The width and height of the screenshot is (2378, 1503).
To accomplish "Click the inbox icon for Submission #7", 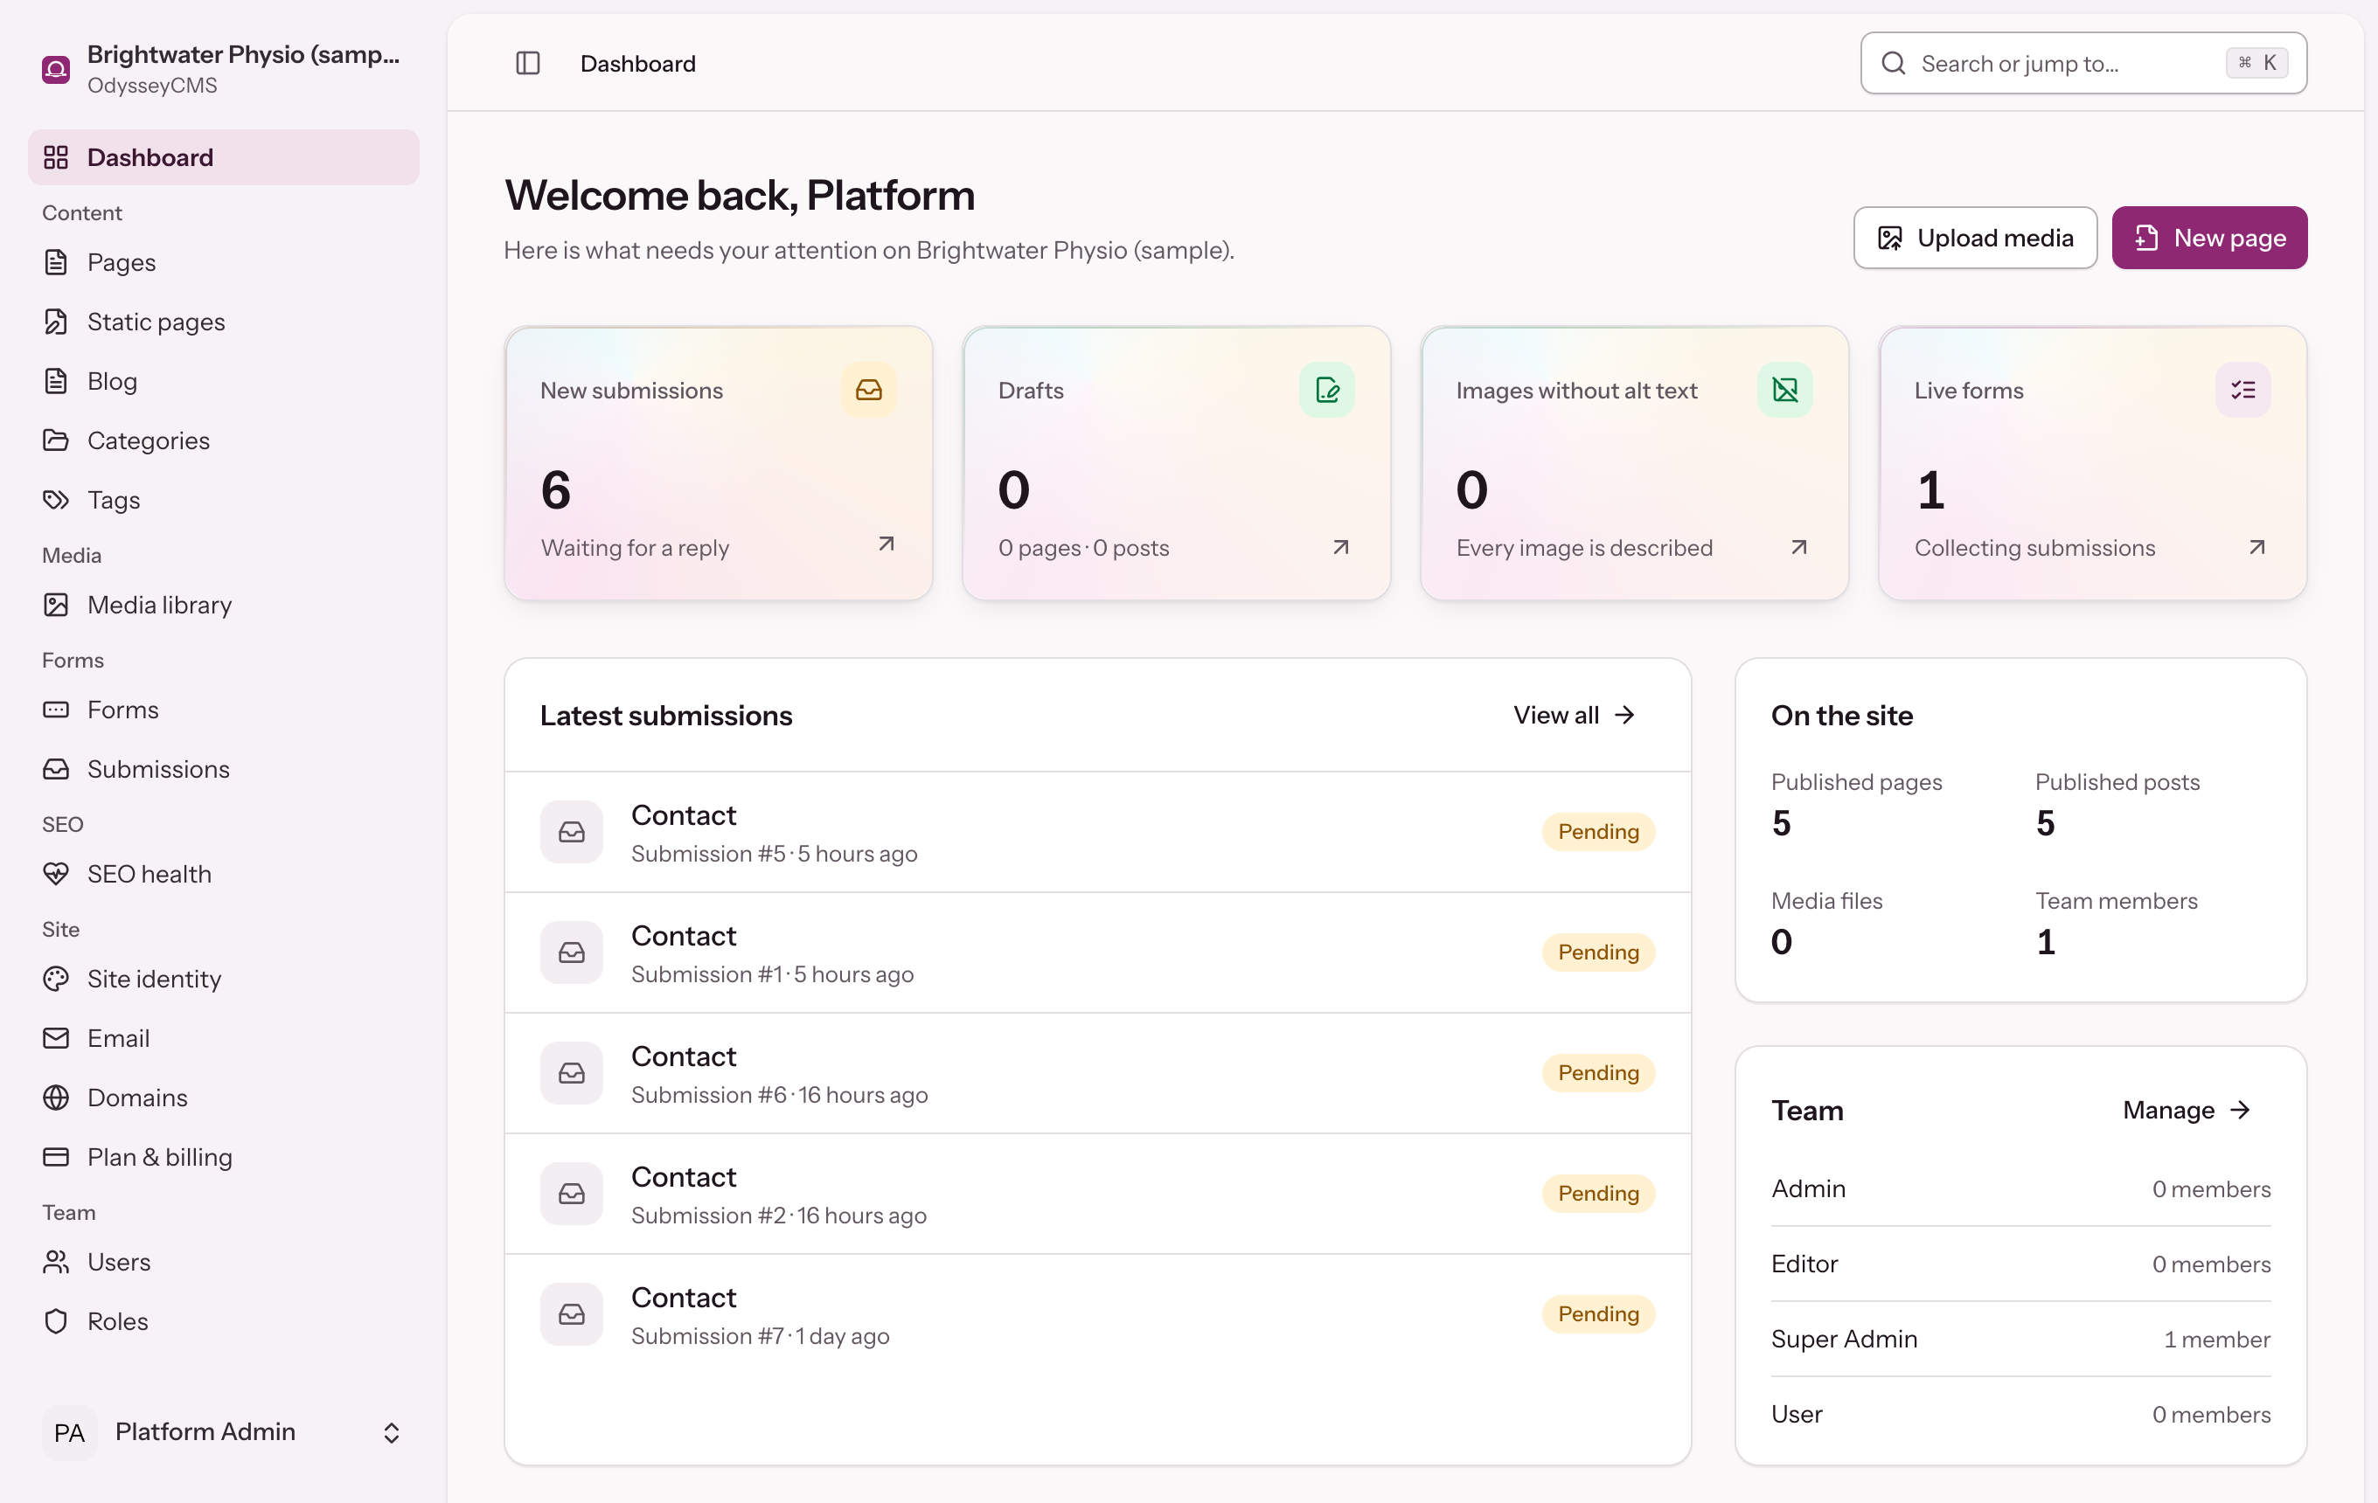I will pyautogui.click(x=572, y=1313).
